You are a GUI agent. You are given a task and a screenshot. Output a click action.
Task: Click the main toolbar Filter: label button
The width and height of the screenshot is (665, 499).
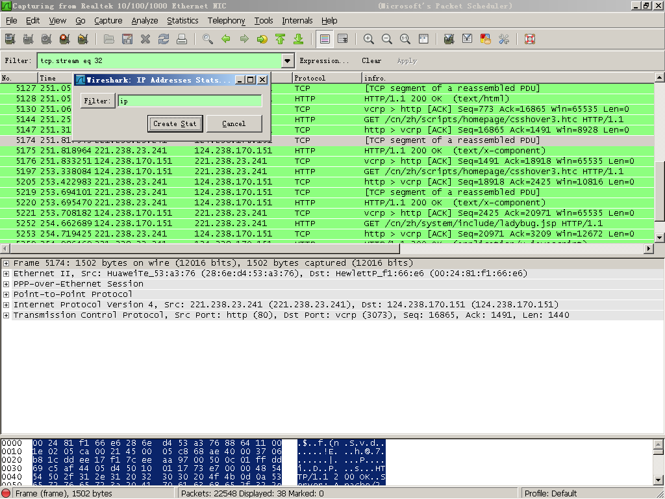pos(18,60)
